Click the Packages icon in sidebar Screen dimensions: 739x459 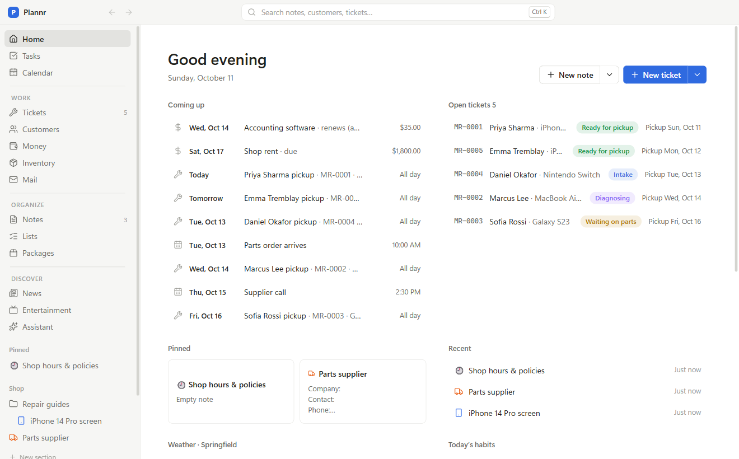(13, 253)
